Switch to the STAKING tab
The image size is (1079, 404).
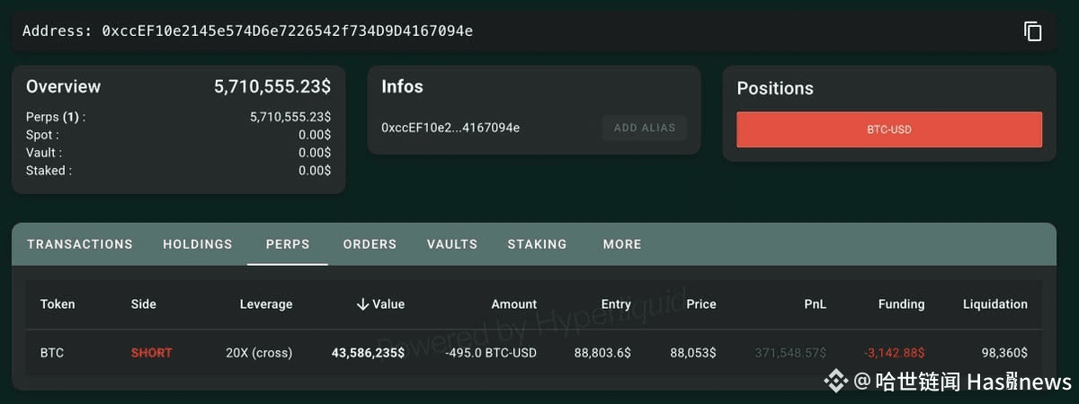click(x=537, y=244)
